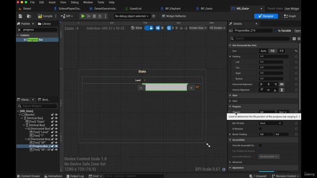Viewport: 317px width, 178px height.
Task: Switch to Designer mode
Action: [266, 16]
